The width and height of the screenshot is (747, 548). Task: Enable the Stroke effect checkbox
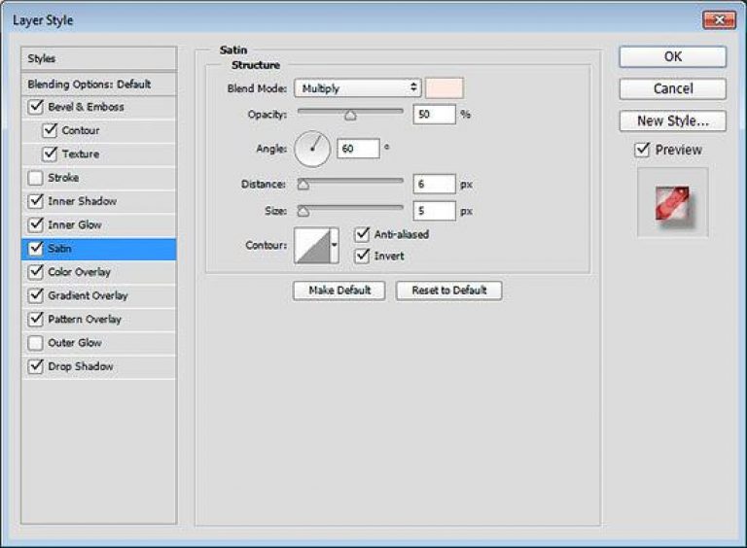coord(36,178)
